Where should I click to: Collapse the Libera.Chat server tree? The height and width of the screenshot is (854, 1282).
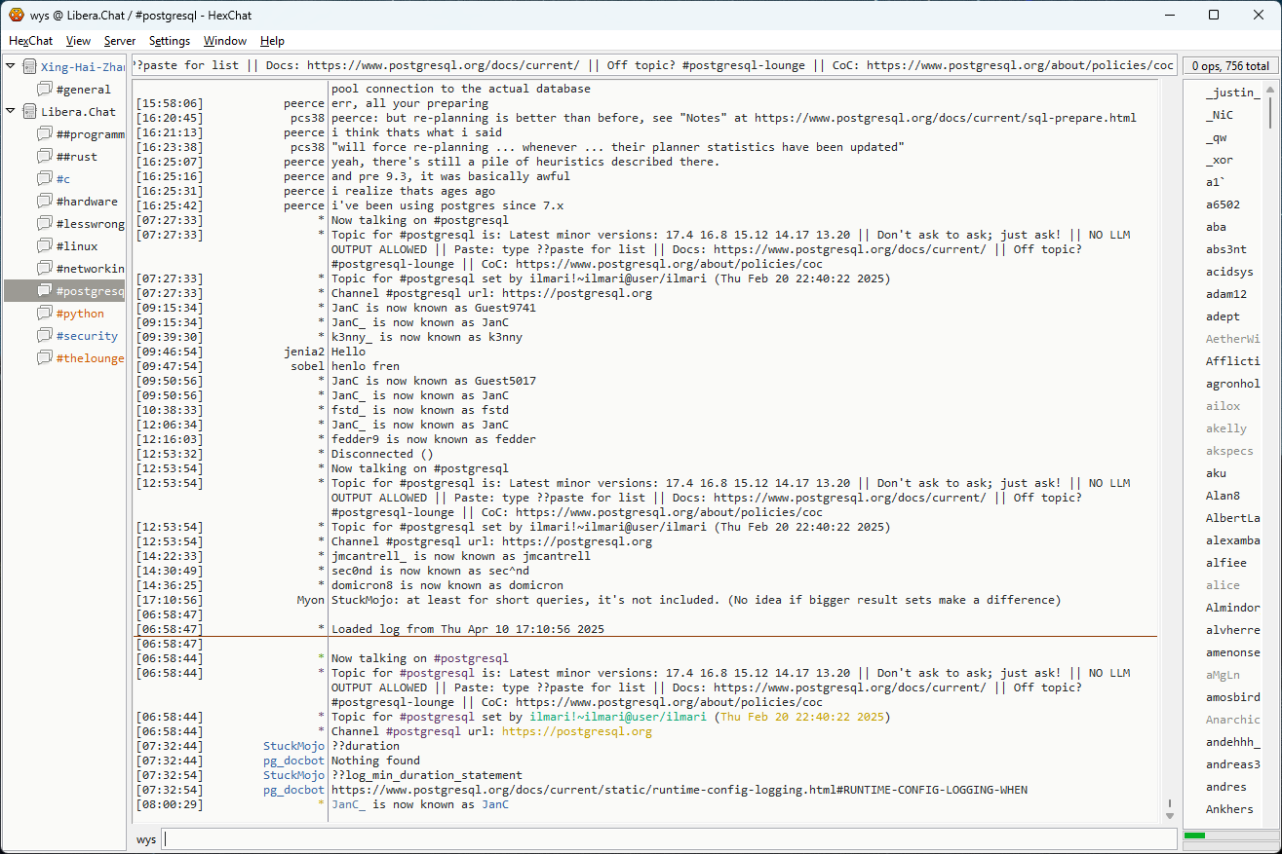coord(11,112)
